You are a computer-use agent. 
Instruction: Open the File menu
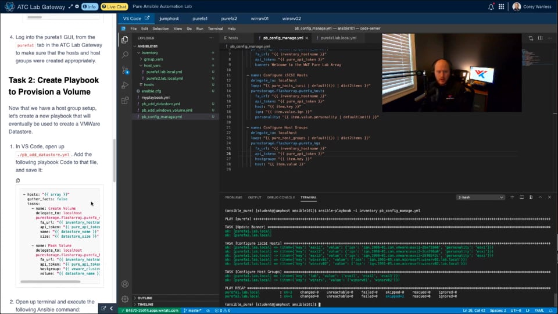click(x=134, y=28)
